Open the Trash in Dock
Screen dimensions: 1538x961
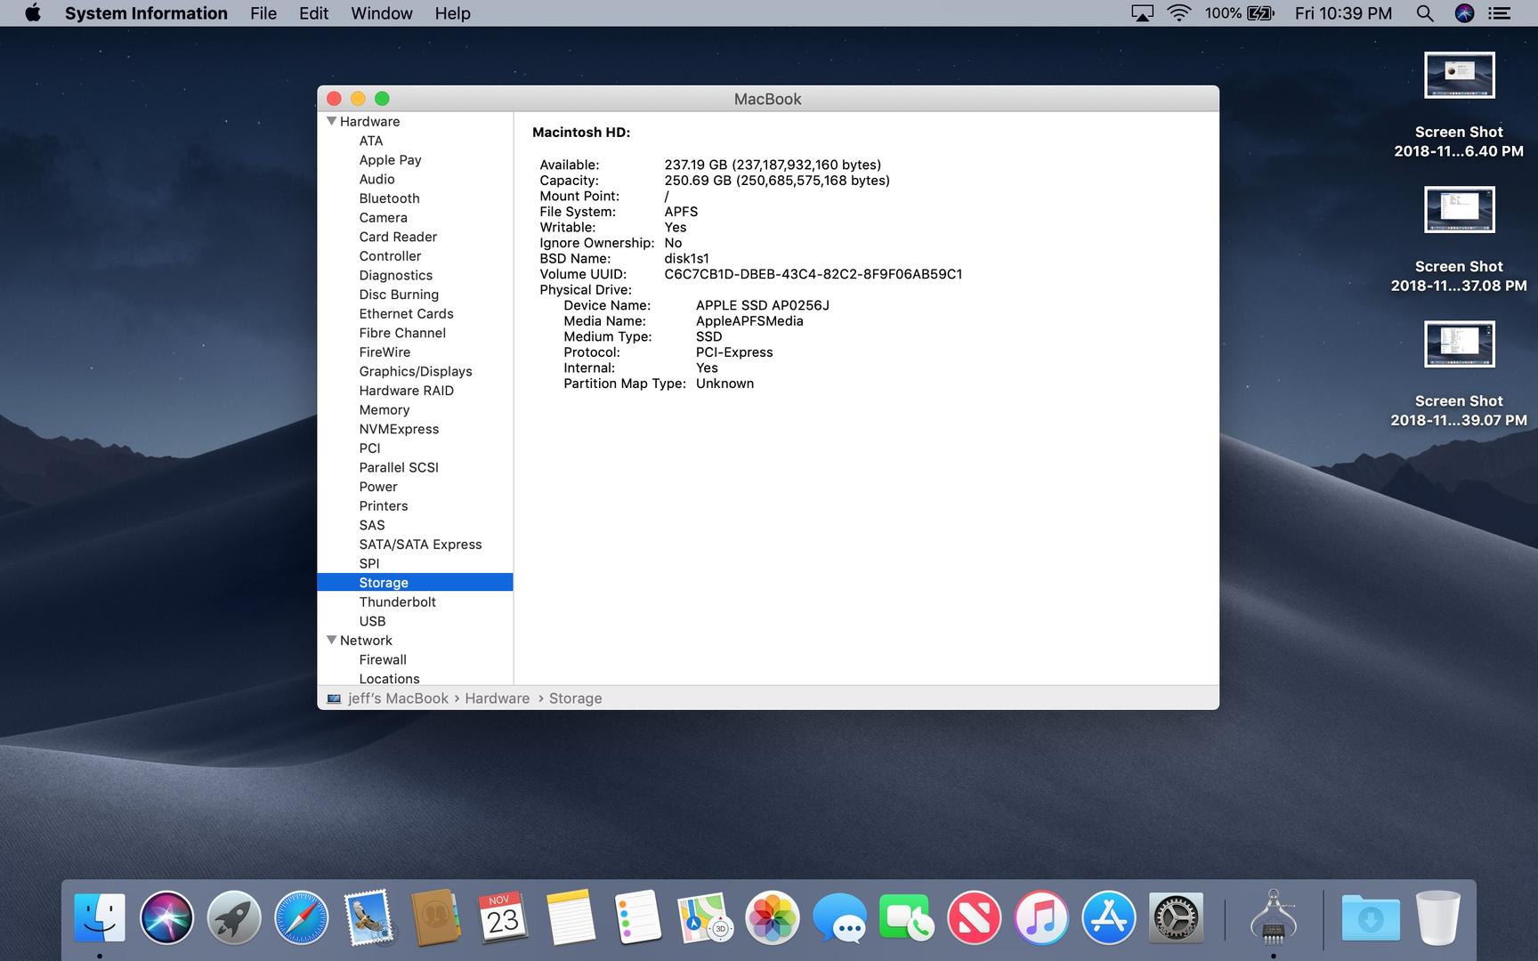(1438, 917)
